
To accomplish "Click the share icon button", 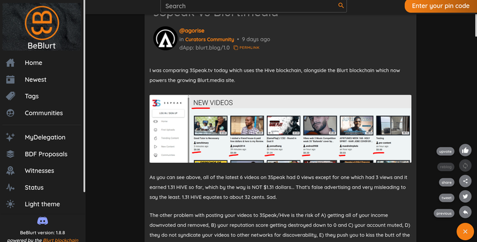I will (465, 181).
